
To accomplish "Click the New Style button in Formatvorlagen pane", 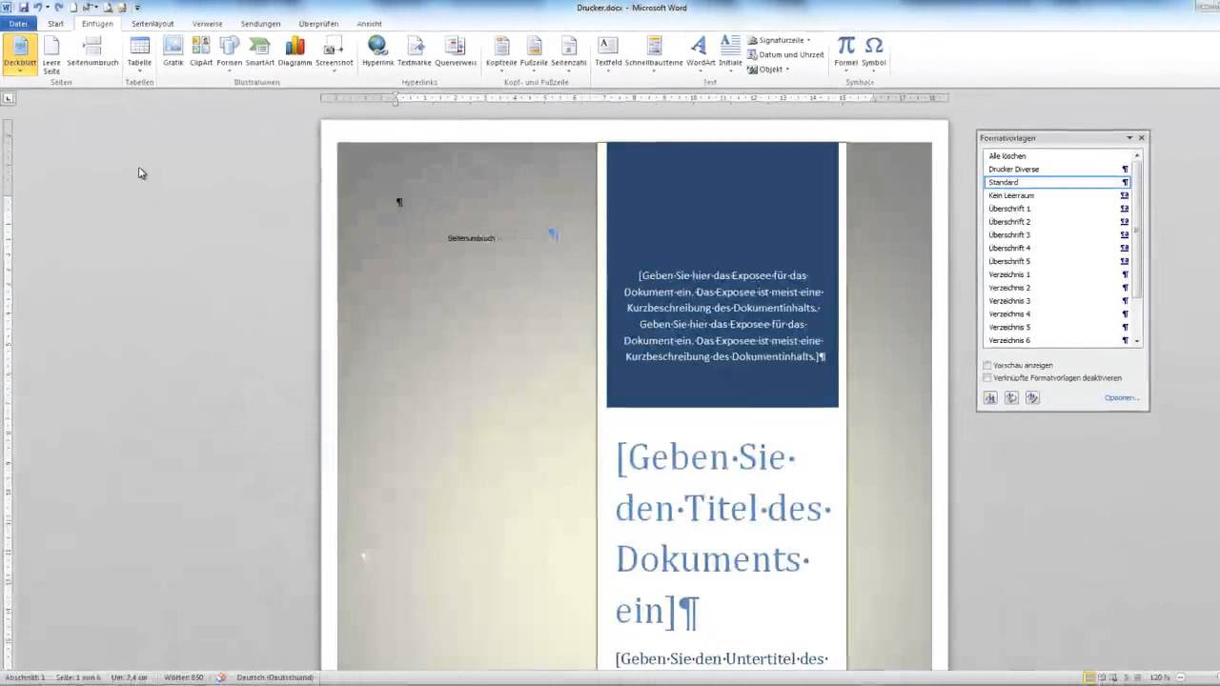I will [x=990, y=398].
